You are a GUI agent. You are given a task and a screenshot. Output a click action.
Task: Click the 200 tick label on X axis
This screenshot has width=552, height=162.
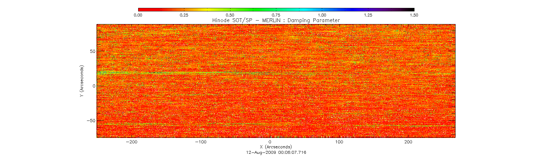(408, 142)
